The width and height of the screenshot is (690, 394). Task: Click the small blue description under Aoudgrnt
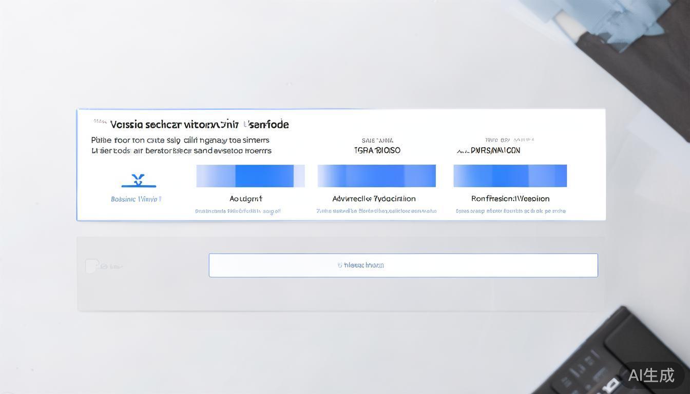pos(238,211)
